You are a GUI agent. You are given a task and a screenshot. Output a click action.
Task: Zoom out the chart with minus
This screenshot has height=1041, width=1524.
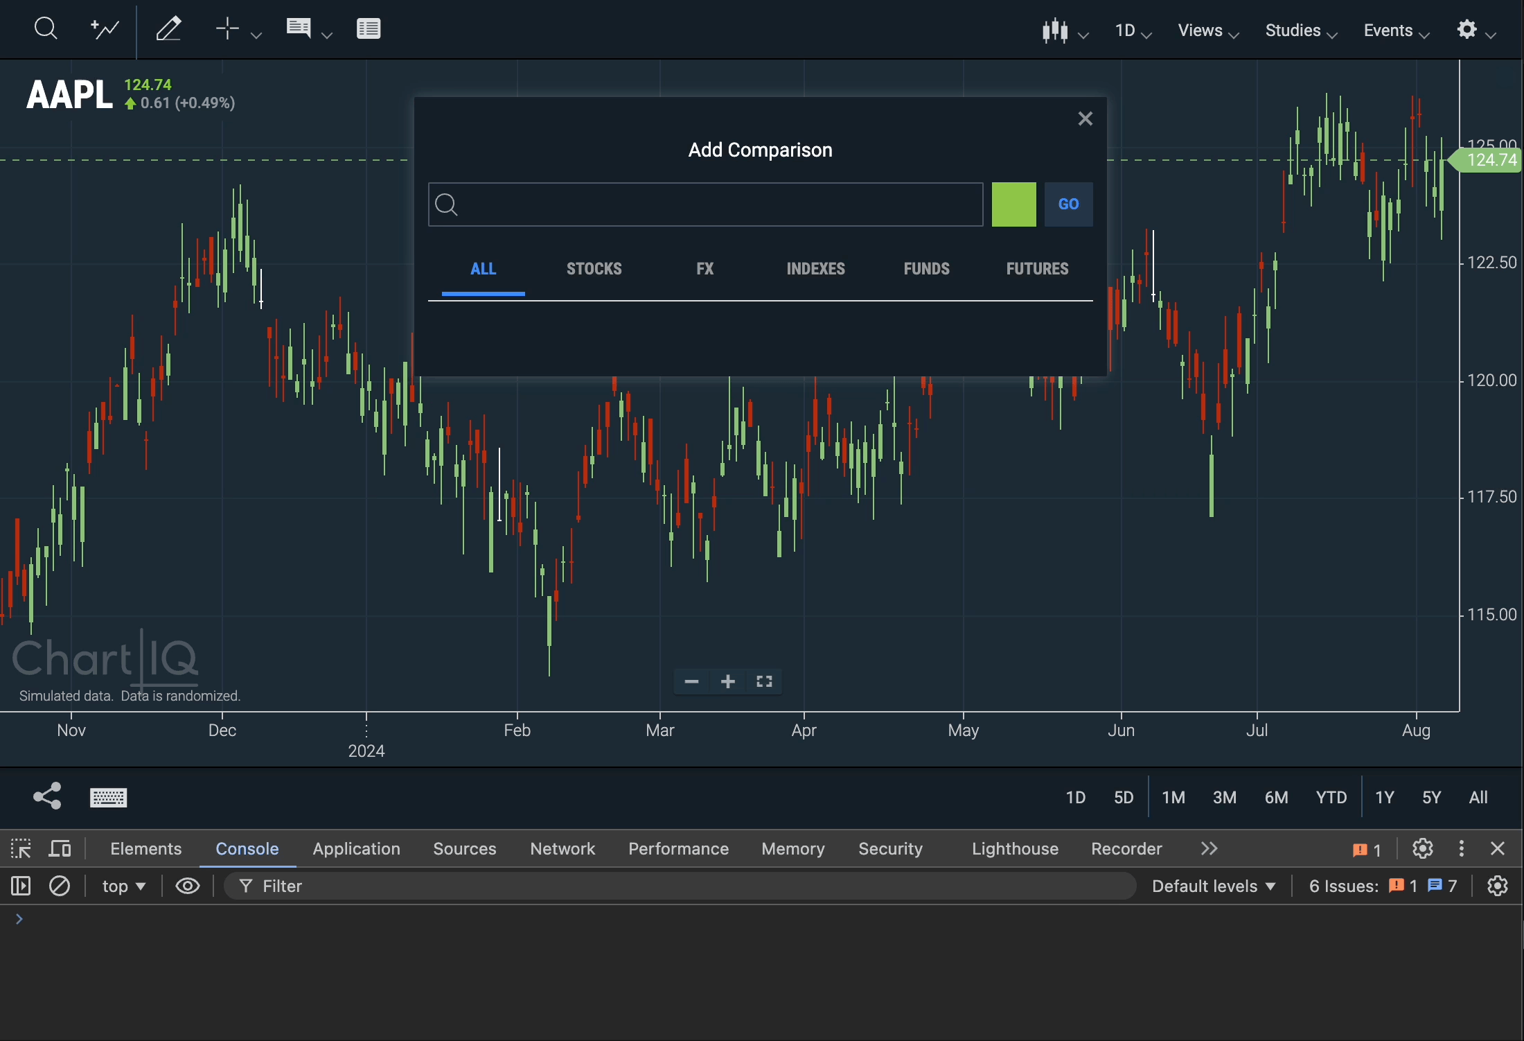[691, 682]
